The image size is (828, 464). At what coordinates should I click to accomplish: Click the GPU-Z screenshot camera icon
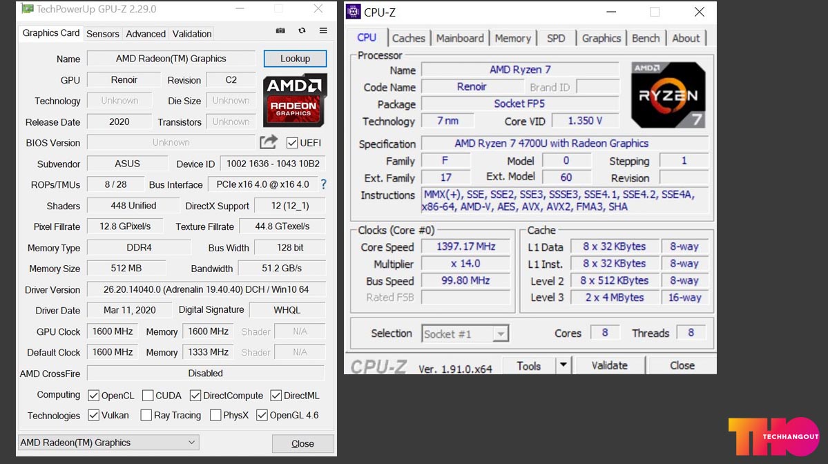[280, 30]
